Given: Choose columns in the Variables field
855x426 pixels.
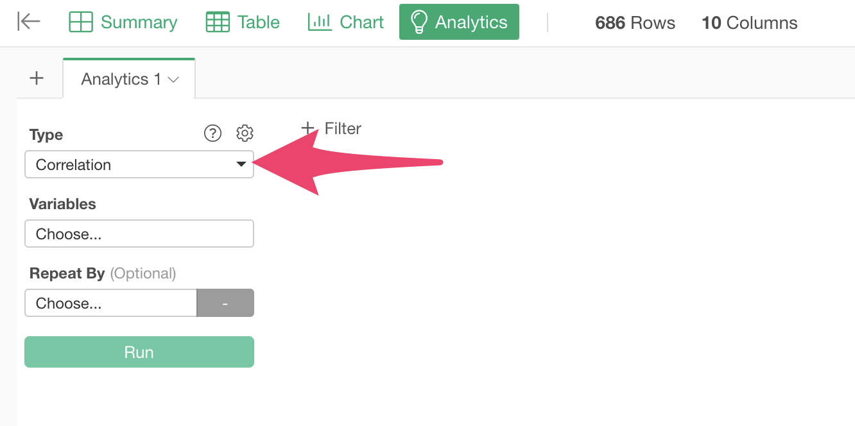Looking at the screenshot, I should [139, 234].
